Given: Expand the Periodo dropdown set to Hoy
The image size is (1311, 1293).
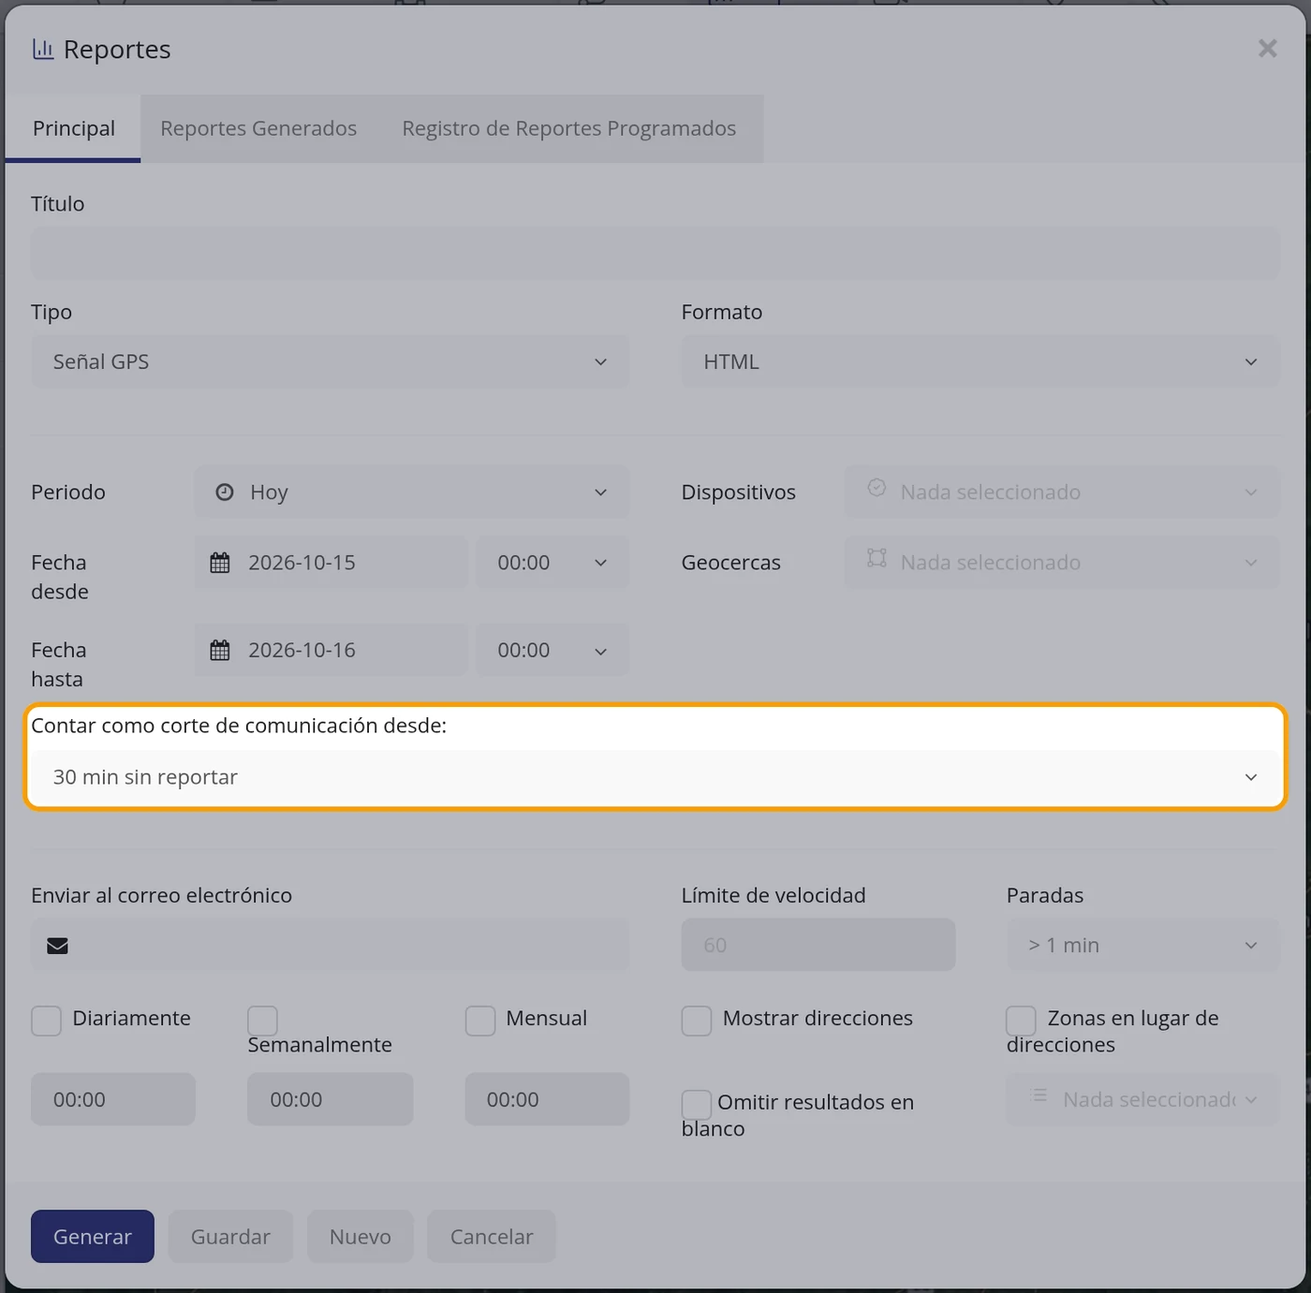Looking at the screenshot, I should [x=412, y=492].
